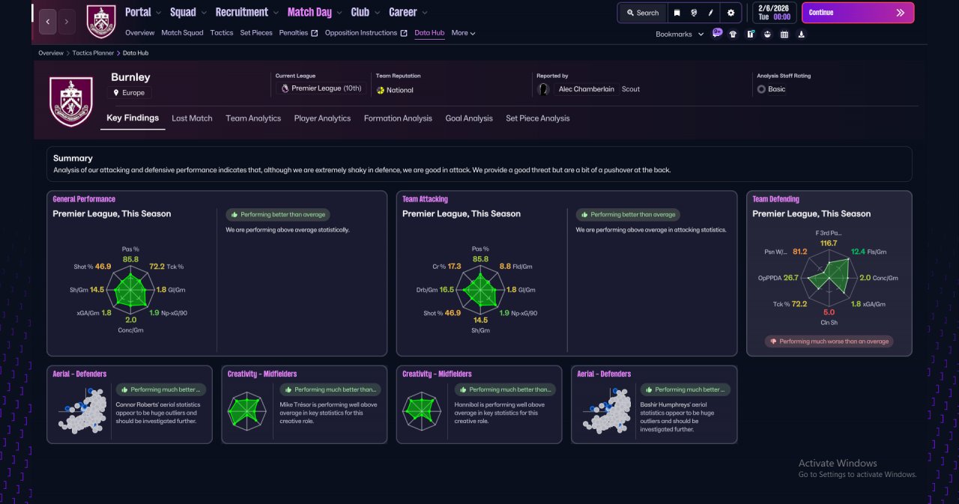Select the Tactics submenu item

222,33
